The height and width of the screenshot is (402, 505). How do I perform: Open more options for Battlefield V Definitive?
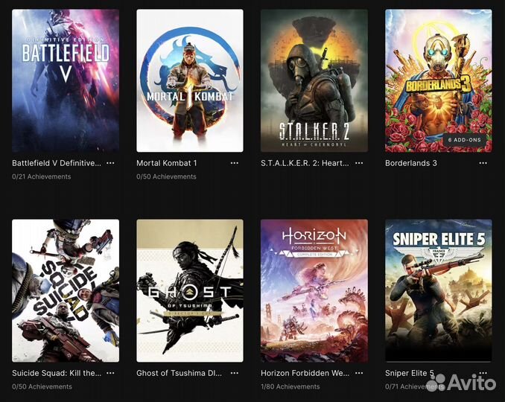pos(110,163)
